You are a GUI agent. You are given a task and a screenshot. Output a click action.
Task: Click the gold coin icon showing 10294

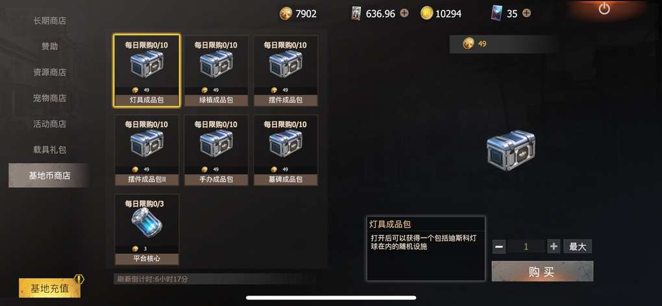coord(427,13)
